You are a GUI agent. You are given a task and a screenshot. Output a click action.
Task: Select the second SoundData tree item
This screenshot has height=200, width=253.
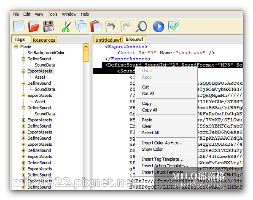[x=45, y=89]
